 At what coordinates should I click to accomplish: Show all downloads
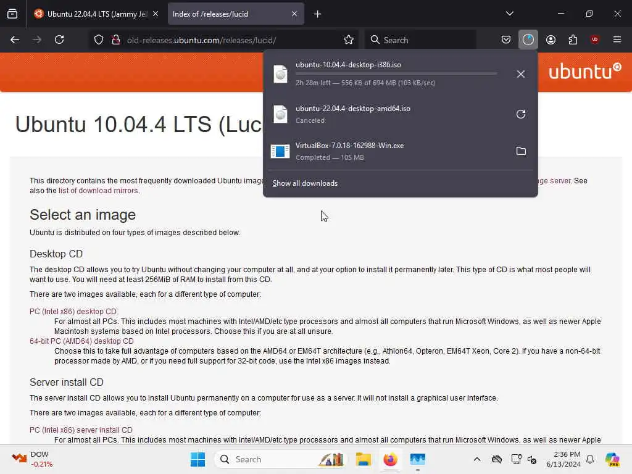[305, 183]
